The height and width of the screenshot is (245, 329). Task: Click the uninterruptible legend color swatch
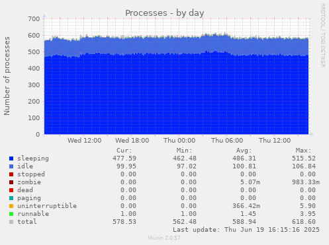pos(11,206)
